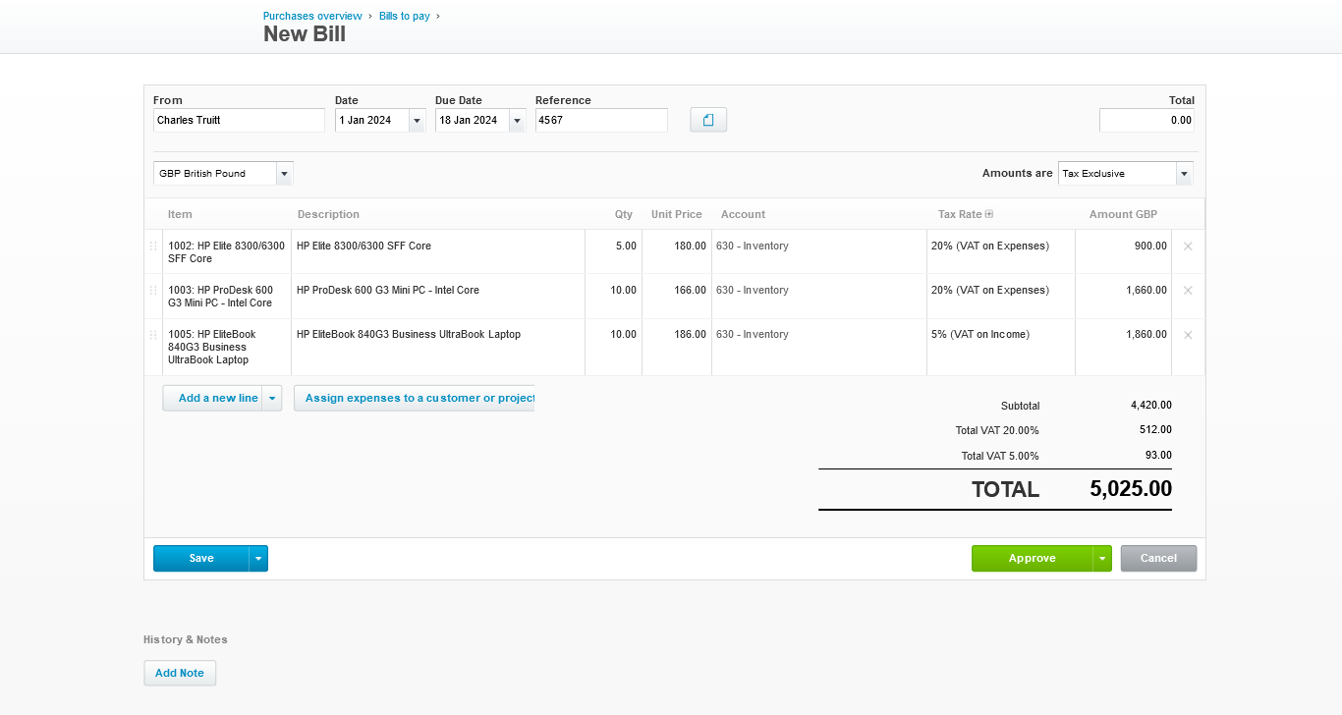Edit the From field Charles Truitt
Image resolution: width=1342 pixels, height=715 pixels.
(x=239, y=120)
